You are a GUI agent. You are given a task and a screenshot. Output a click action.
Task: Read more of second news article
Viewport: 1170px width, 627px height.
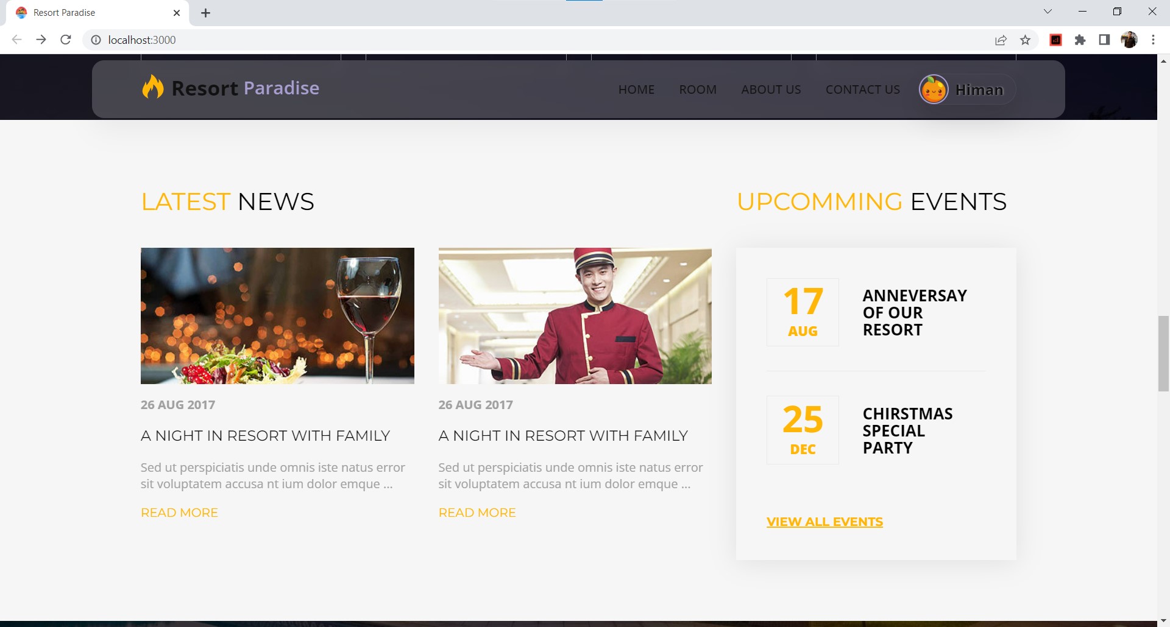pos(477,513)
